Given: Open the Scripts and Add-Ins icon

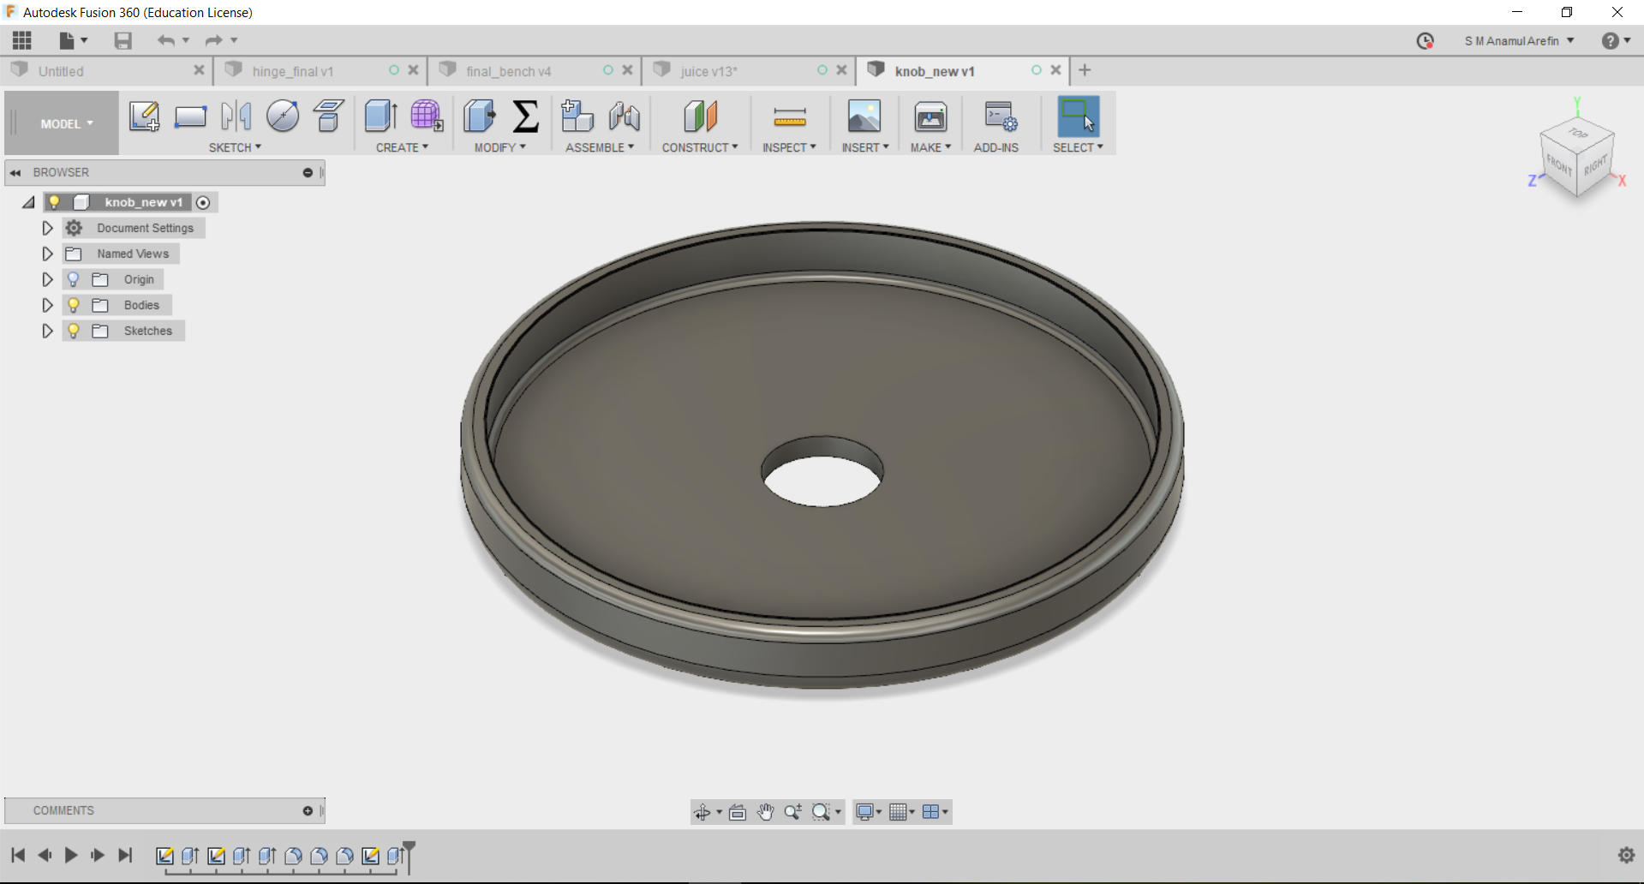Looking at the screenshot, I should pyautogui.click(x=999, y=116).
